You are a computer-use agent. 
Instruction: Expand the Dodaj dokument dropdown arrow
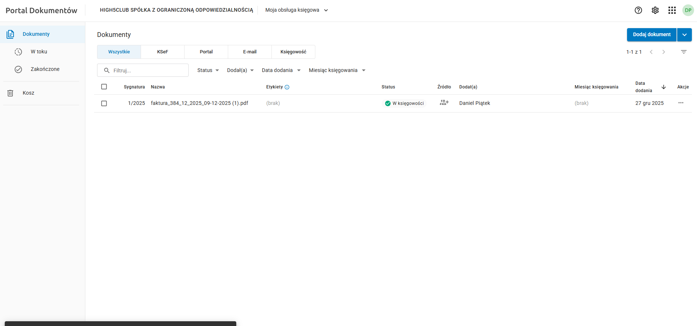pos(685,35)
